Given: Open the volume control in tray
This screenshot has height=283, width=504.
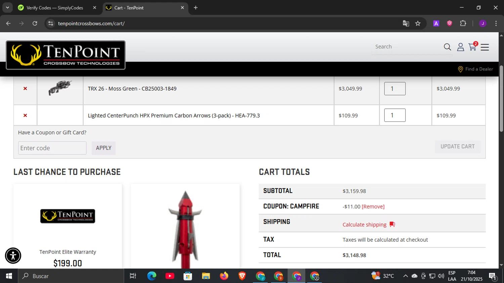Looking at the screenshot, I should (x=441, y=276).
